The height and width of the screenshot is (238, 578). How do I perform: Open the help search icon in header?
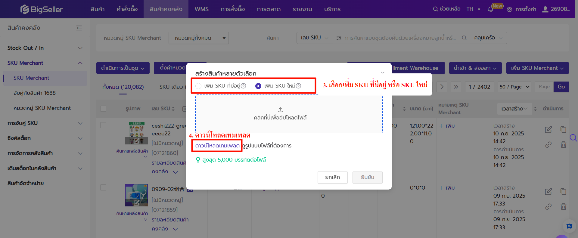[x=435, y=9]
